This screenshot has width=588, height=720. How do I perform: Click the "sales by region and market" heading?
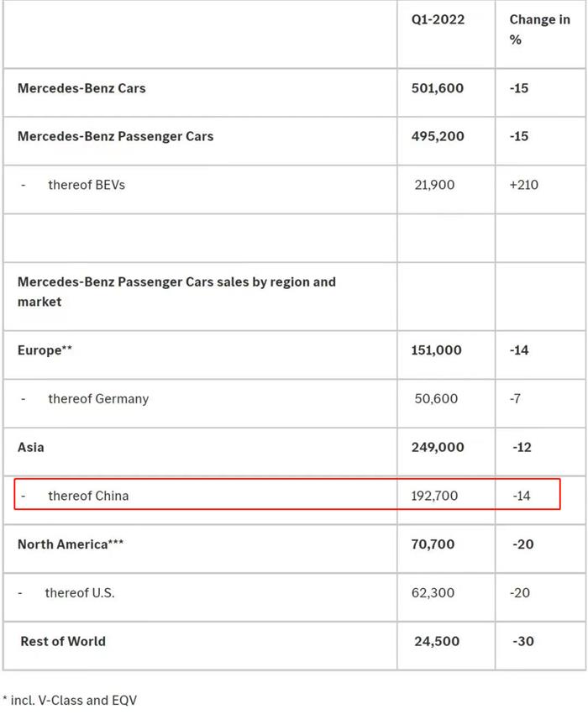(176, 292)
